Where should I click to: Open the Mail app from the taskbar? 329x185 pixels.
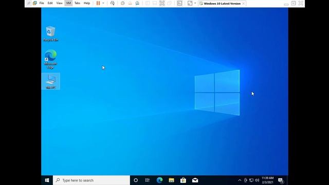195,180
